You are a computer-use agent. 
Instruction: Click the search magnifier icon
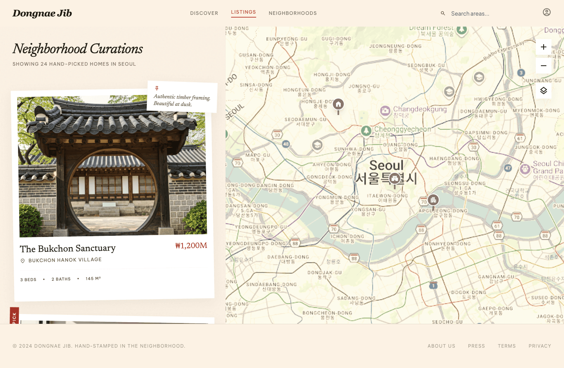[x=443, y=13]
